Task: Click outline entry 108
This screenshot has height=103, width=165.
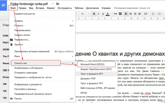Action: coord(5,84)
